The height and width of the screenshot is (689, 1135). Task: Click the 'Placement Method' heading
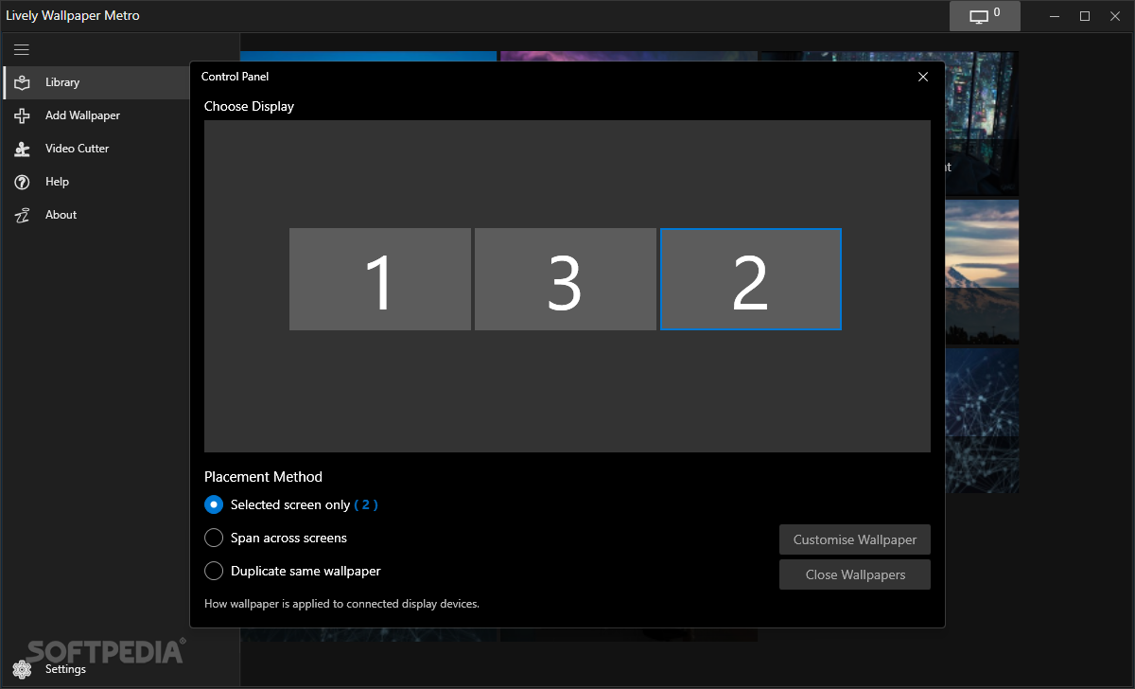coord(263,477)
